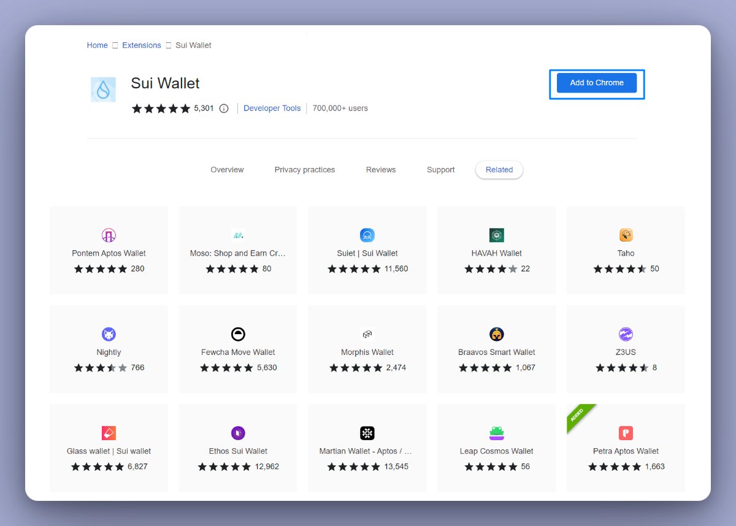Click the Sui Wallet water drop logo
The width and height of the screenshot is (736, 526).
click(103, 90)
